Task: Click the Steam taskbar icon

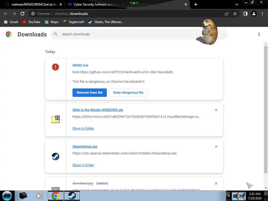Action: tap(72, 196)
